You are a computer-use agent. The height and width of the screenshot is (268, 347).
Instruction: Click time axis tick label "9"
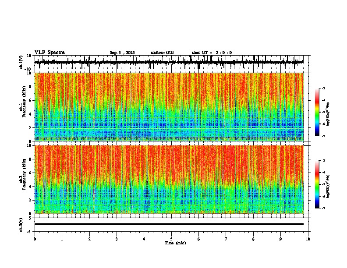(x=280, y=239)
